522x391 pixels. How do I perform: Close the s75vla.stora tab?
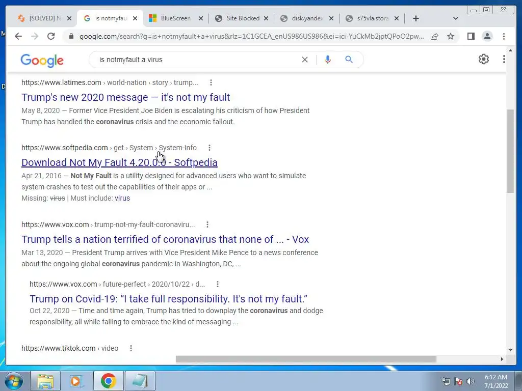tap(397, 19)
